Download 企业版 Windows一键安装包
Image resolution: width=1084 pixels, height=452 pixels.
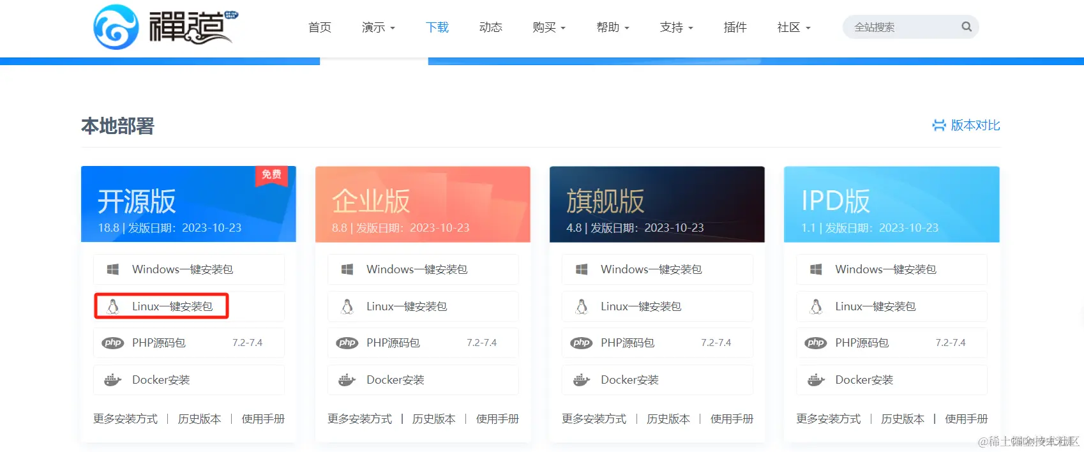423,269
